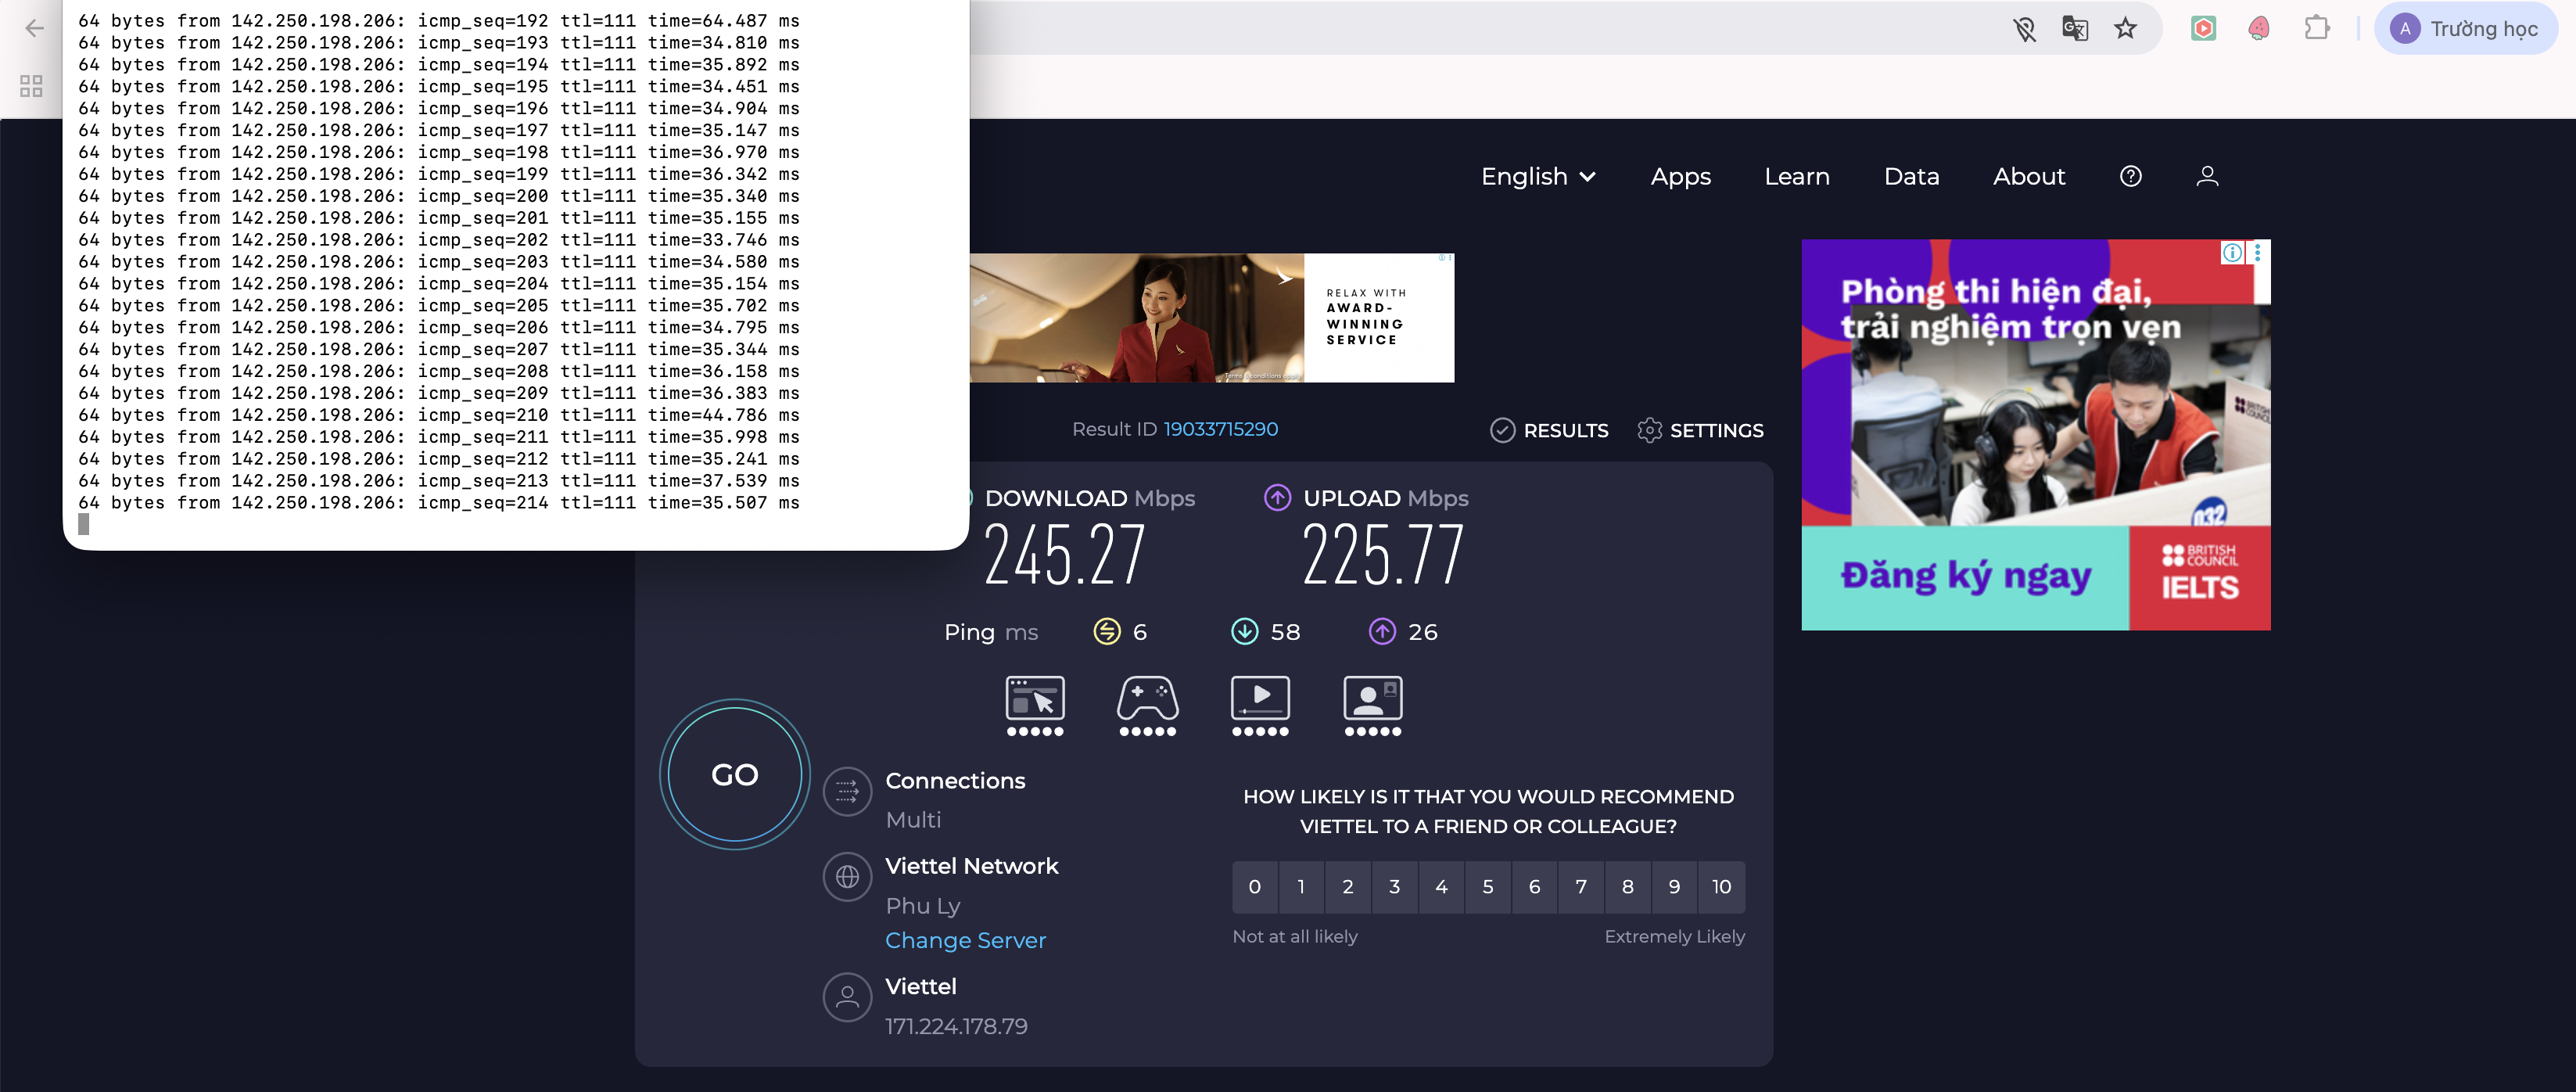Open the tab groups grid icon

[x=31, y=87]
